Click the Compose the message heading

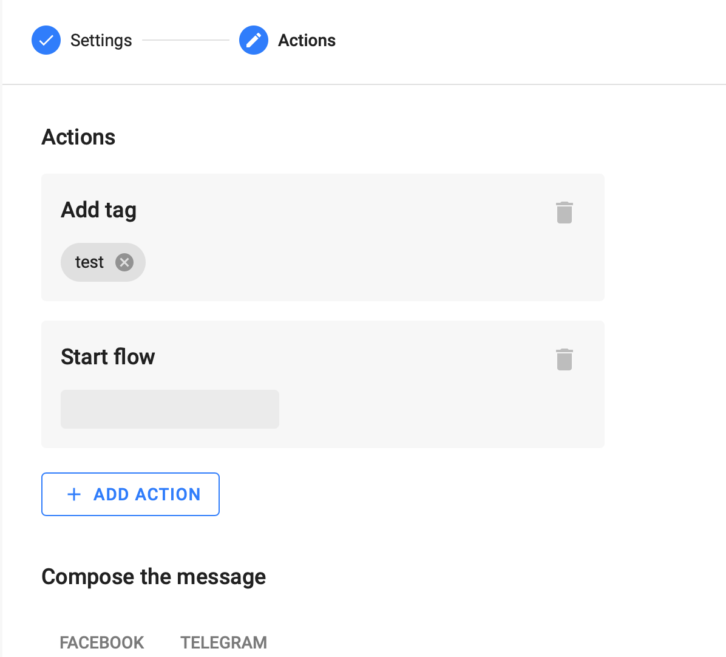pos(154,577)
